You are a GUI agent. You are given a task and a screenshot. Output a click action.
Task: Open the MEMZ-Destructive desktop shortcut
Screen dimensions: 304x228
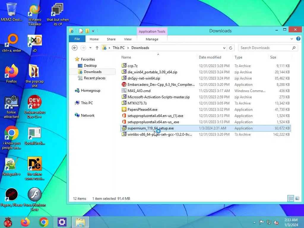tap(12, 12)
